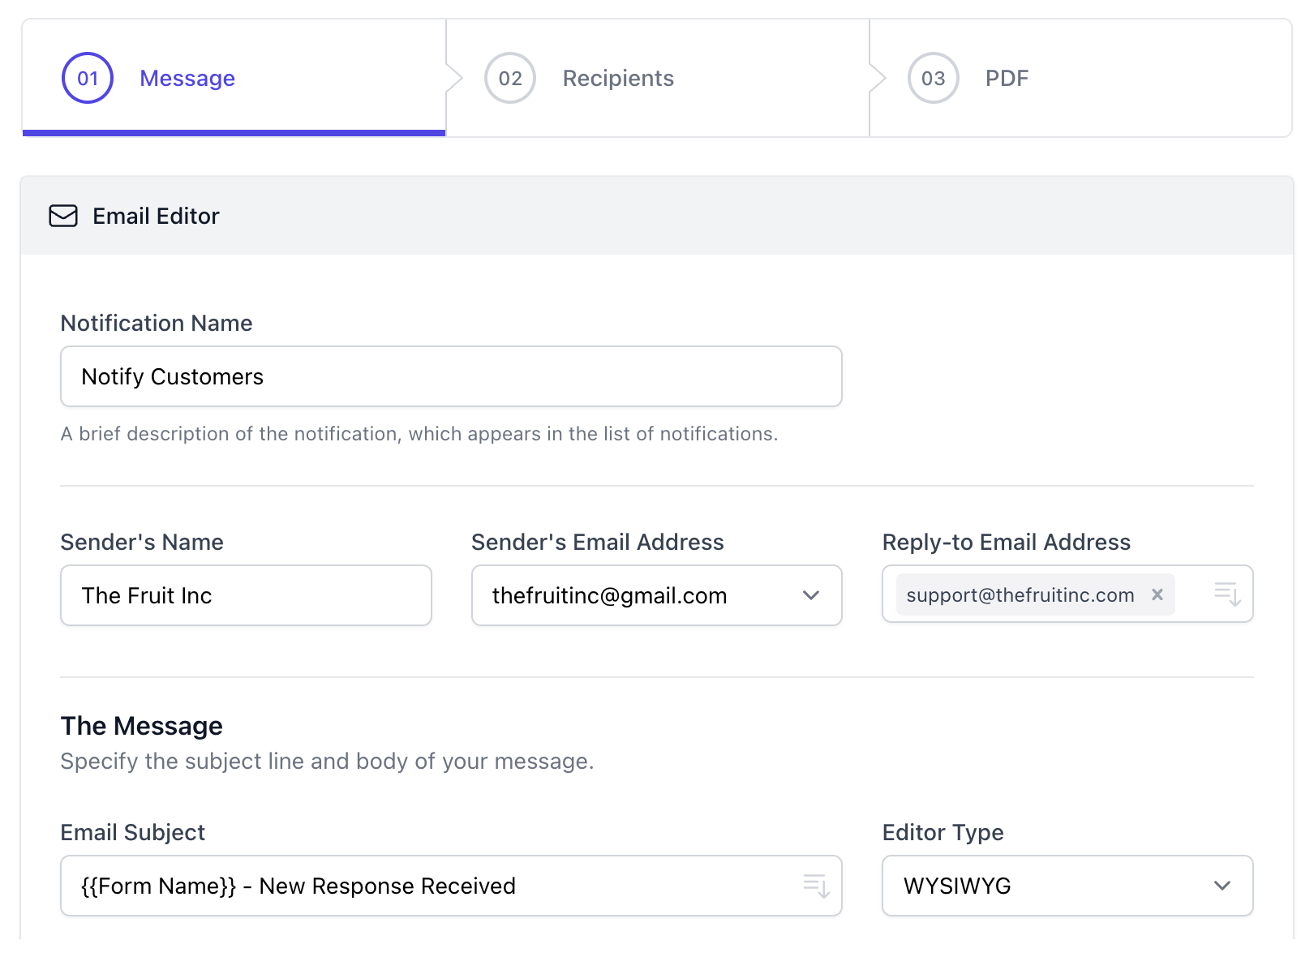
Task: Click the purple progress bar under Message
Action: point(234,131)
